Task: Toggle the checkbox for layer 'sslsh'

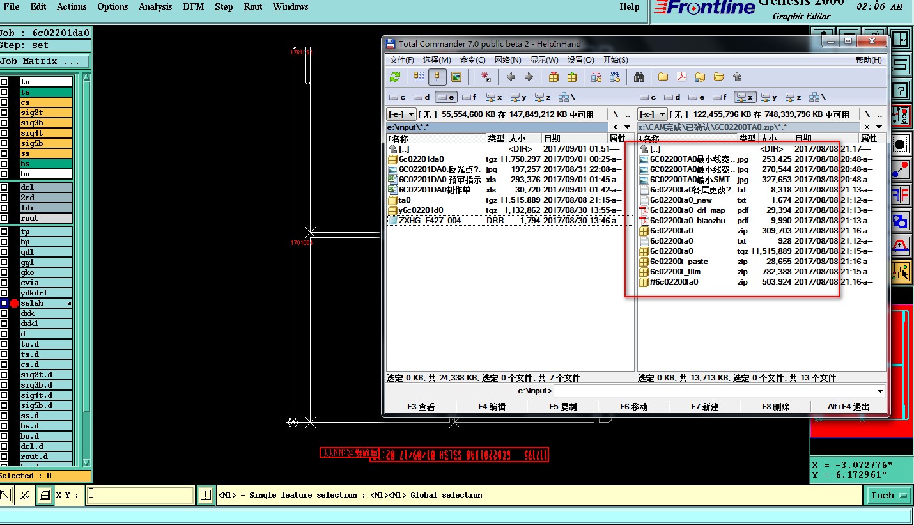Action: [x=4, y=303]
